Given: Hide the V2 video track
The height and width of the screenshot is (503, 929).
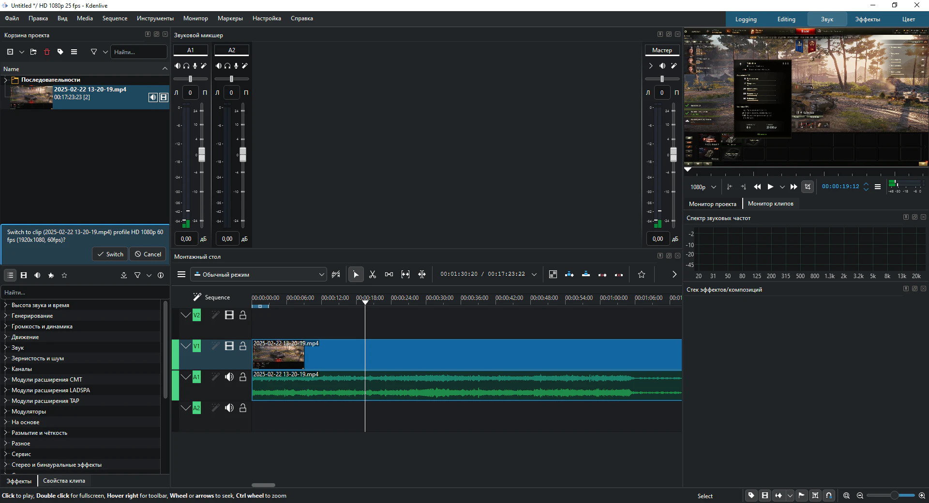Looking at the screenshot, I should tap(229, 315).
